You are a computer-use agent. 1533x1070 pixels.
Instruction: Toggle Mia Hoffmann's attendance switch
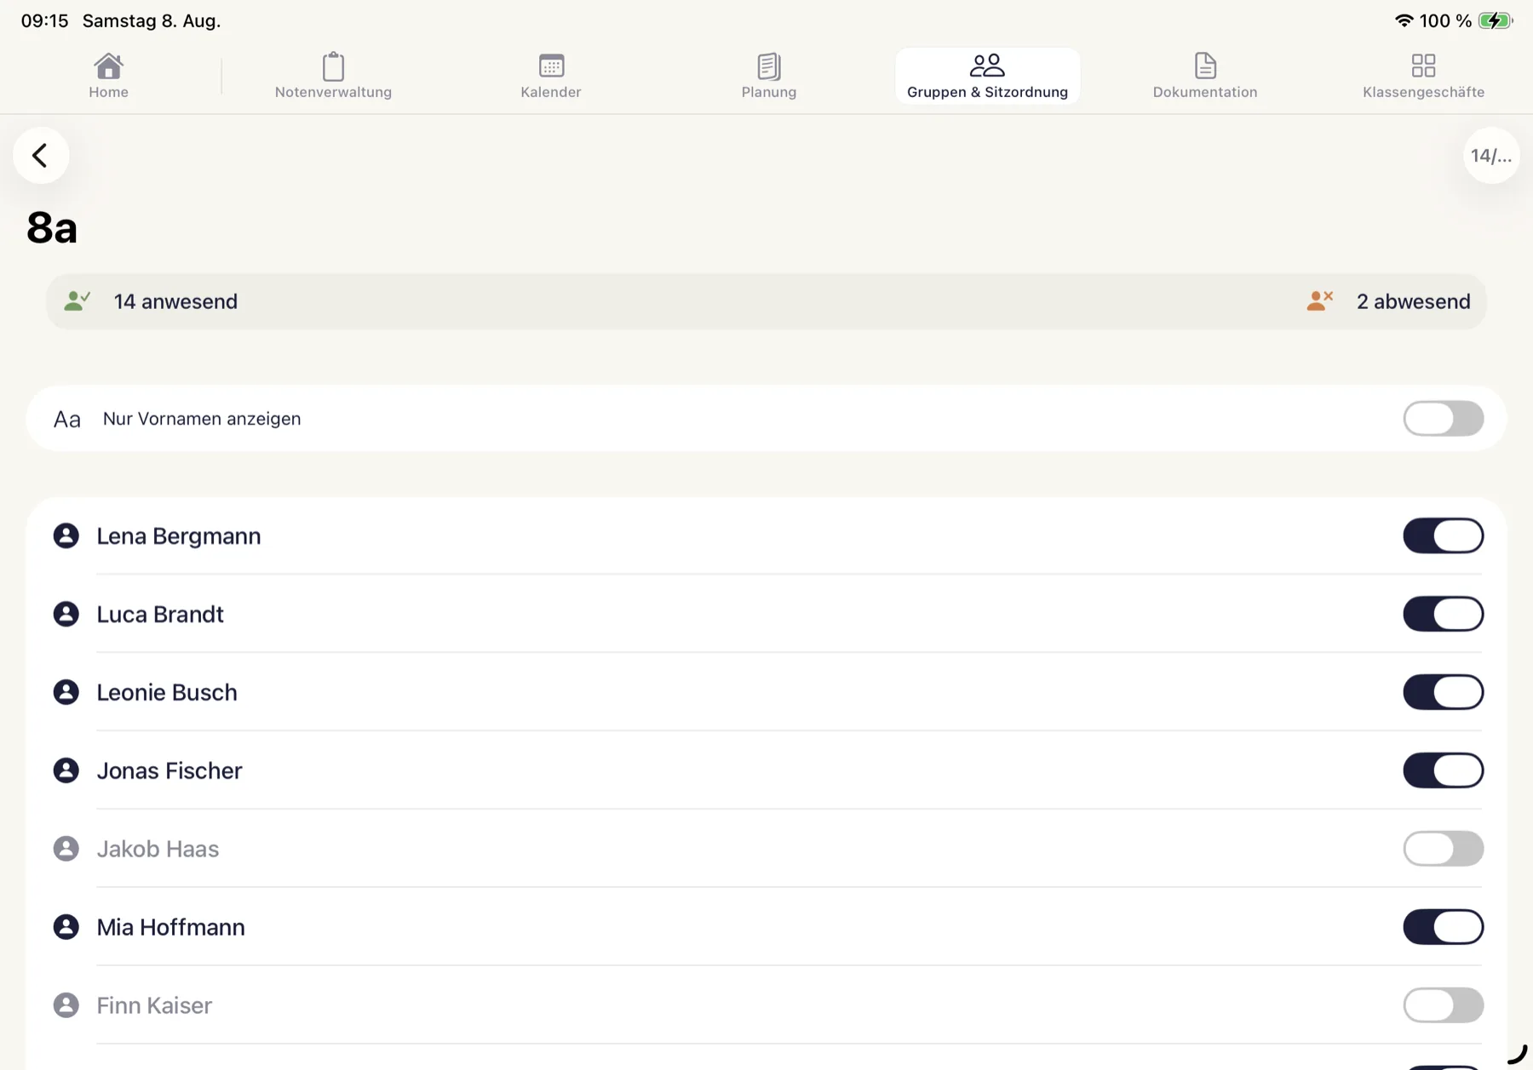pyautogui.click(x=1444, y=928)
